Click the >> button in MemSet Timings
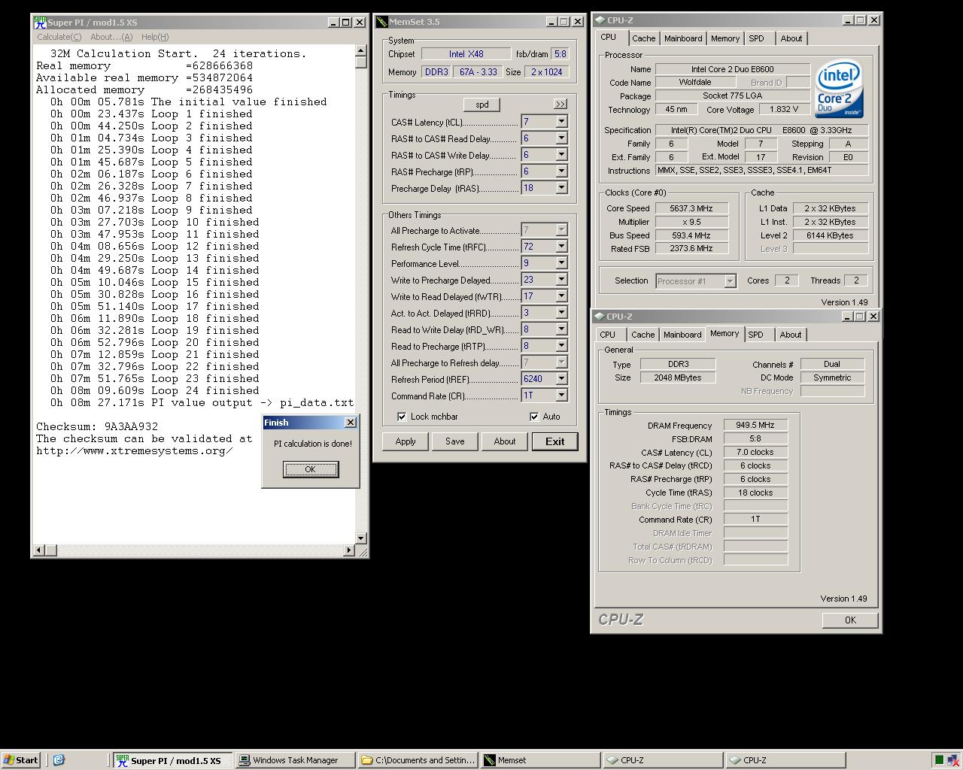This screenshot has width=963, height=770. click(560, 105)
